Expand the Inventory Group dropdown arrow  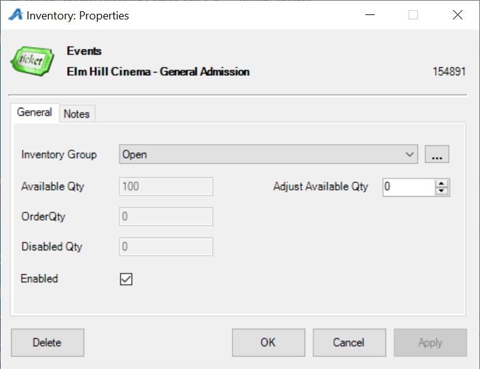(410, 154)
